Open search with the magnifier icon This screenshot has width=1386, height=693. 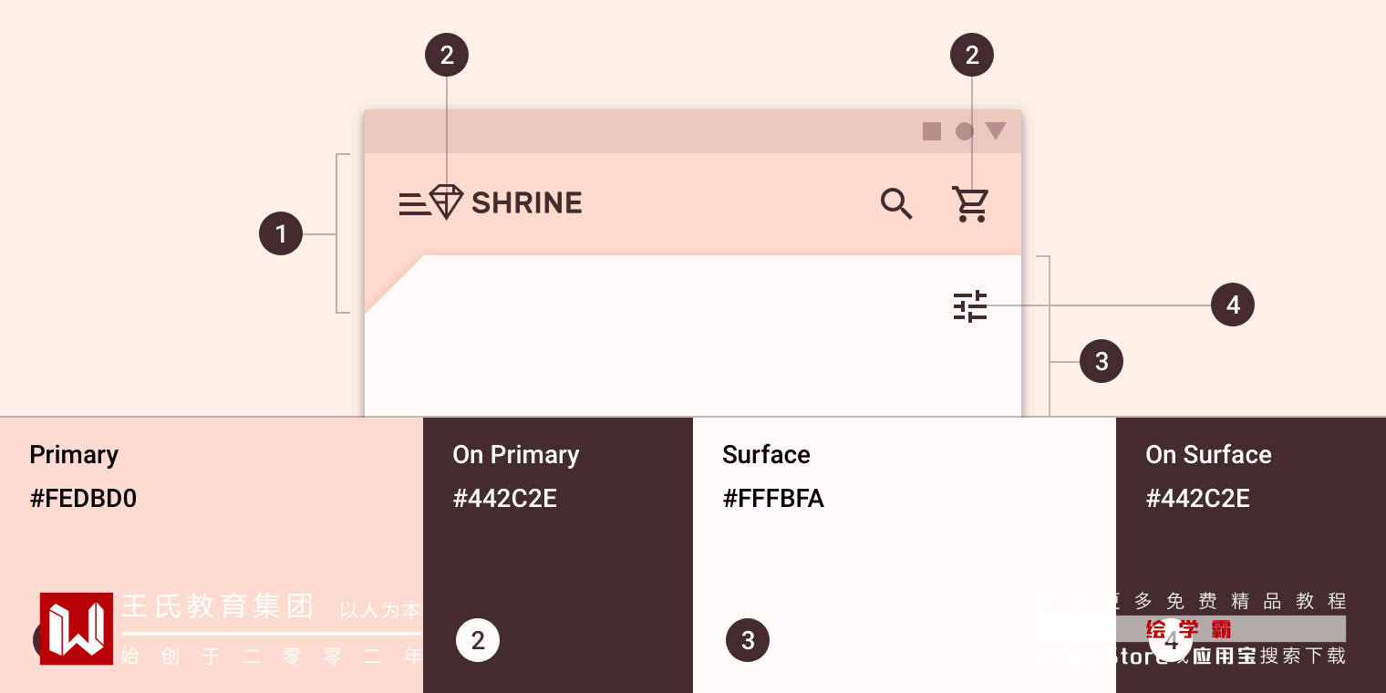[896, 203]
